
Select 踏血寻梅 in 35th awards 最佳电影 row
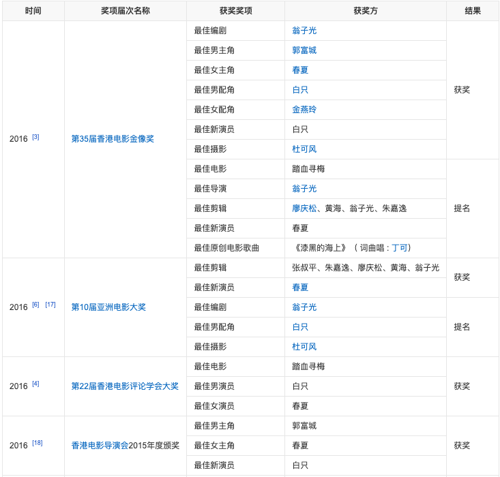[308, 169]
